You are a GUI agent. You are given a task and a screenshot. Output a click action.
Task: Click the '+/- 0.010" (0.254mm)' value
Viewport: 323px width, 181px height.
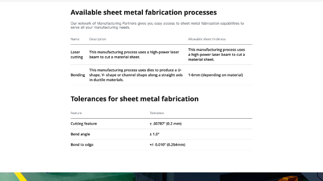tap(168, 145)
